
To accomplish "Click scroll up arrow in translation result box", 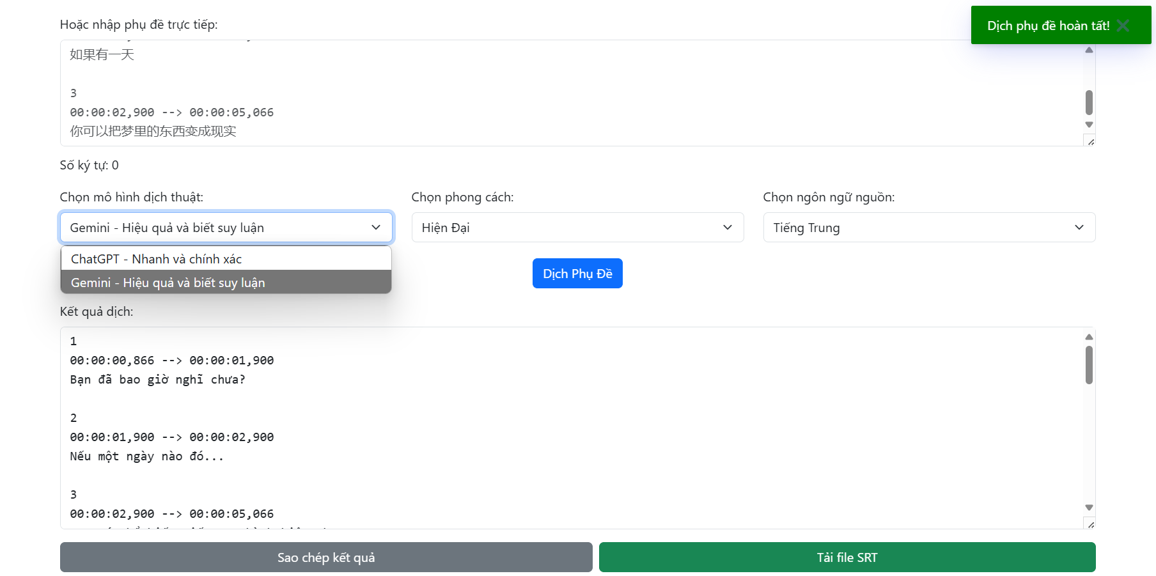I will point(1089,337).
